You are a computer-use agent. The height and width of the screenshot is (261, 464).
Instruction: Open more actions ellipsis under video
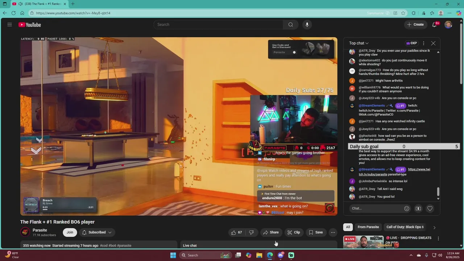[333, 232]
